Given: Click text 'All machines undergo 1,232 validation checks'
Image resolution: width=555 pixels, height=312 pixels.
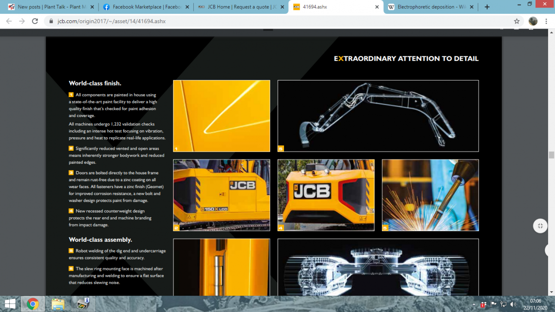Looking at the screenshot, I should (111, 124).
